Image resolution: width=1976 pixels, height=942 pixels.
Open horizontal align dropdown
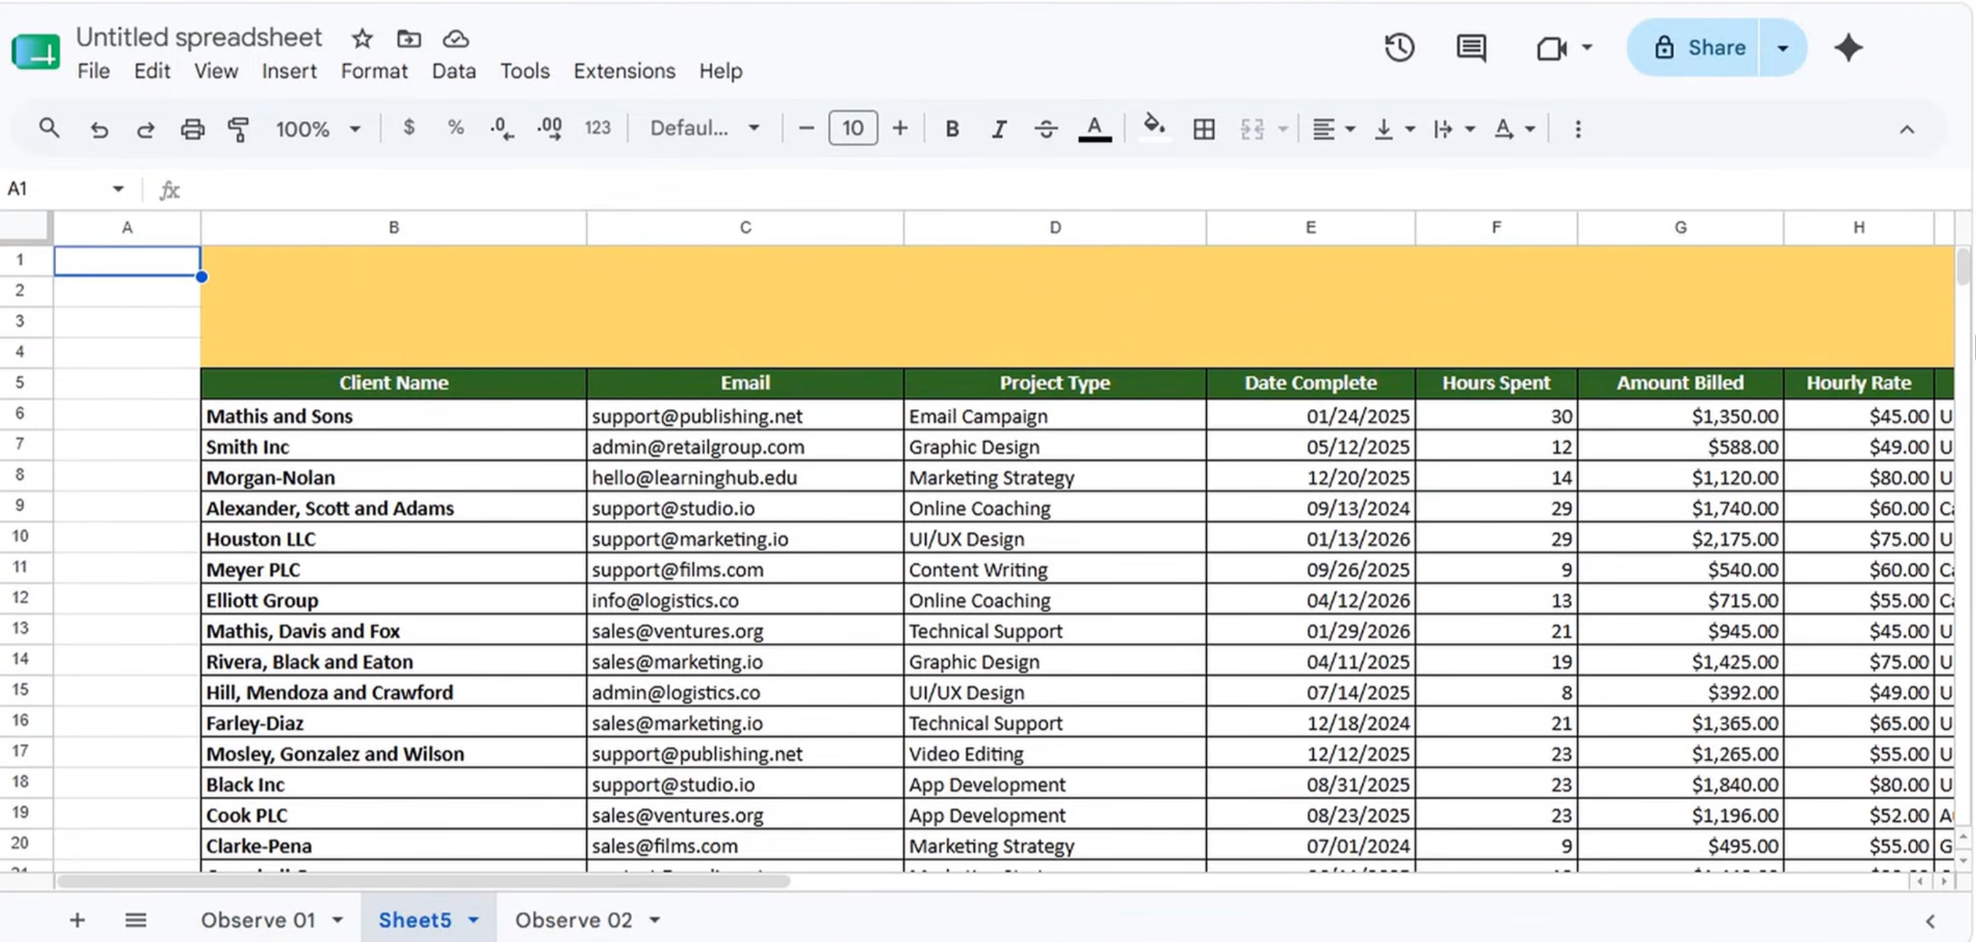1333,129
